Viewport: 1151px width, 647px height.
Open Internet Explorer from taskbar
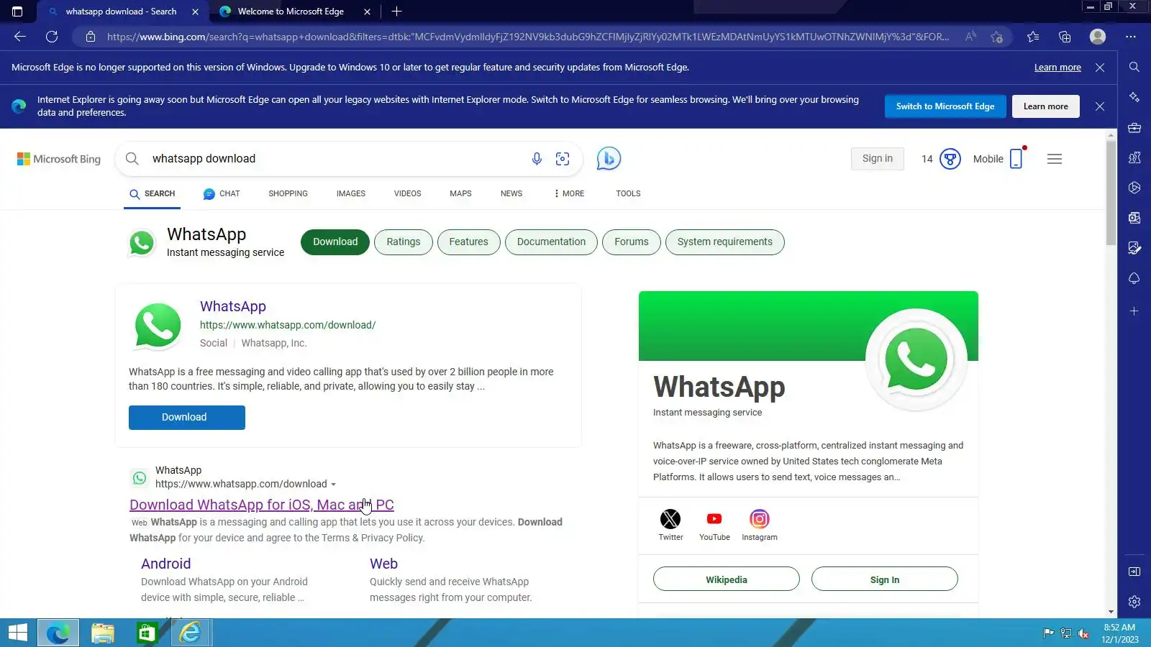(x=191, y=633)
